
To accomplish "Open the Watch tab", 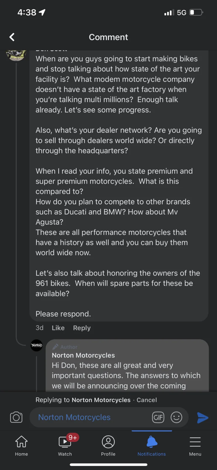I will point(65,445).
